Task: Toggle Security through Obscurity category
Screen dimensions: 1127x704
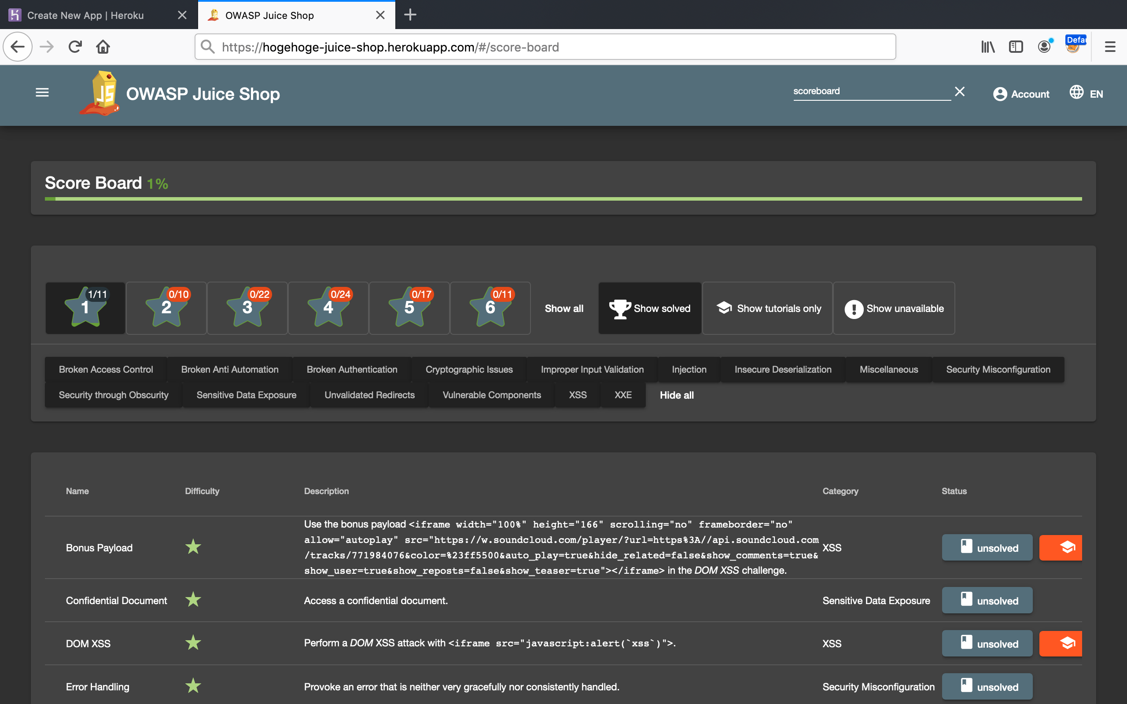Action: pyautogui.click(x=114, y=395)
